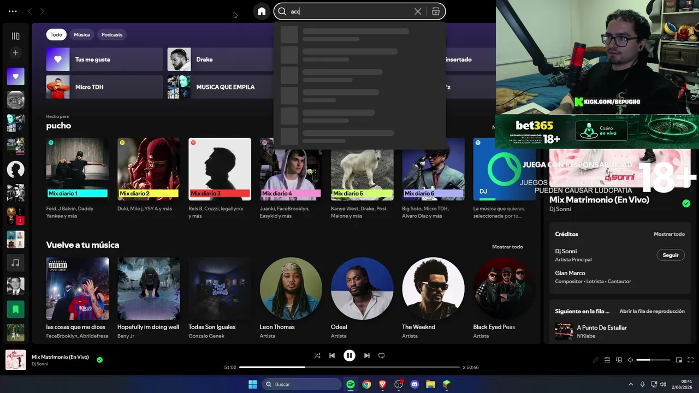Open the playback queue icon
This screenshot has width=699, height=393.
(607, 360)
